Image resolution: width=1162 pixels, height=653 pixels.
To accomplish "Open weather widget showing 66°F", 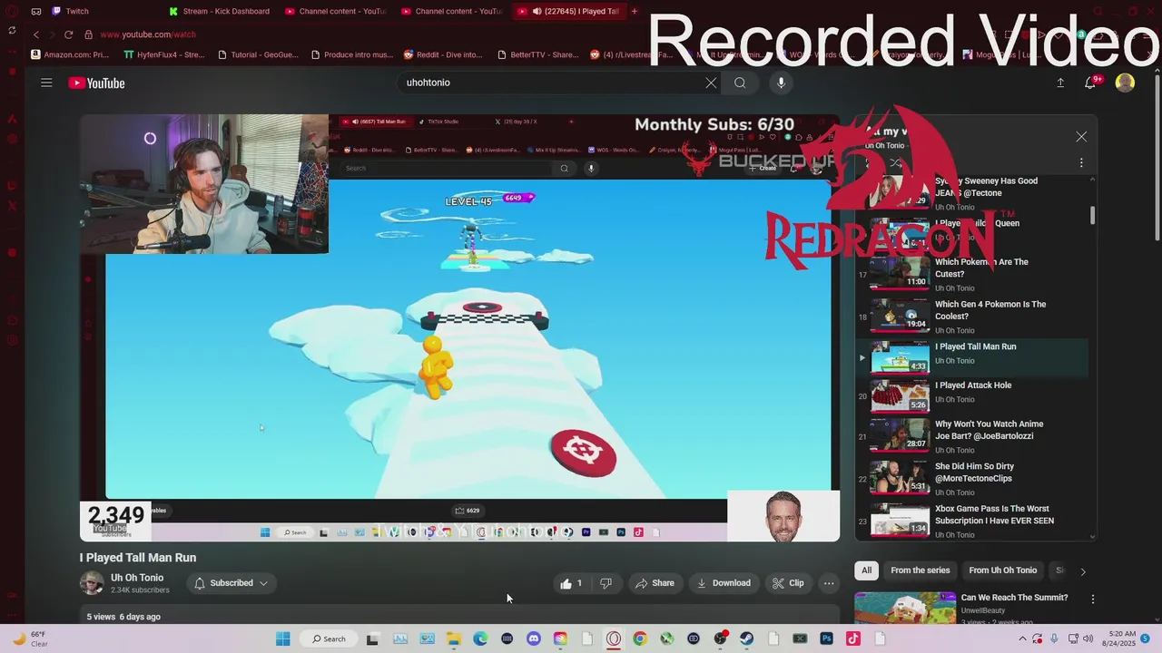I will (29, 638).
